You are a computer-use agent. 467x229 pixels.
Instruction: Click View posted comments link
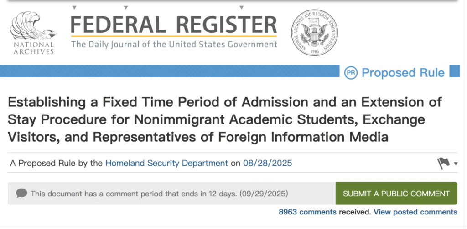pos(415,212)
